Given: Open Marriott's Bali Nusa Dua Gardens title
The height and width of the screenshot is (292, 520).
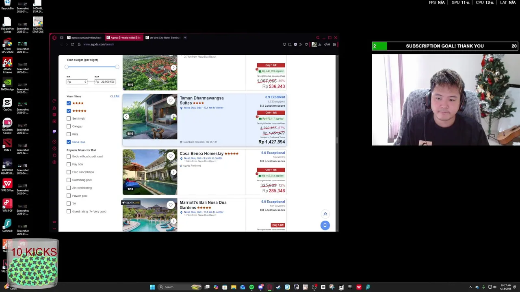Looking at the screenshot, I should click(203, 205).
